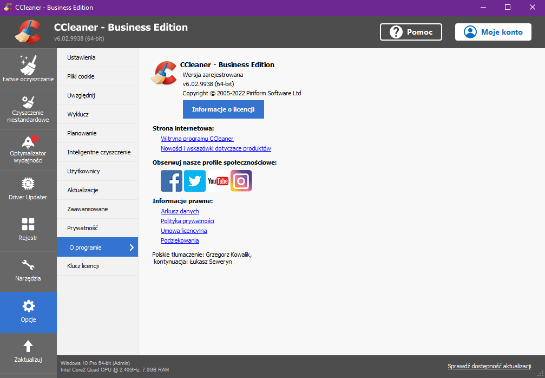Open CCleaner Facebook profile icon
Viewport: 545px width, 378px height.
click(x=172, y=181)
